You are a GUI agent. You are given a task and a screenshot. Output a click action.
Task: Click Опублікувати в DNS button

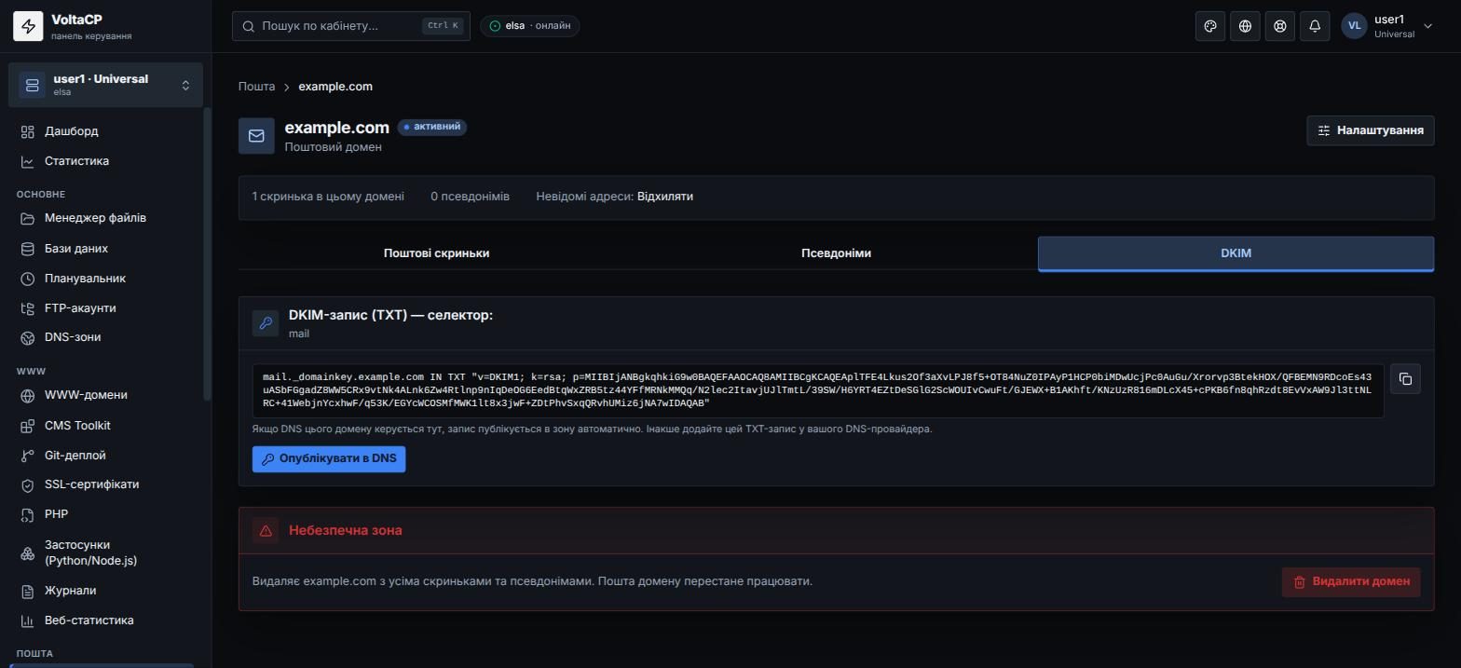329,458
